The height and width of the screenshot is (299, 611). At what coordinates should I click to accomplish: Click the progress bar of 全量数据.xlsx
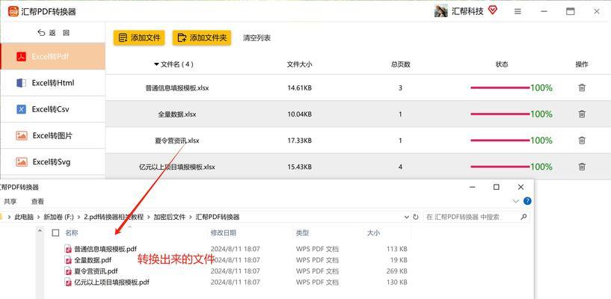coord(500,114)
